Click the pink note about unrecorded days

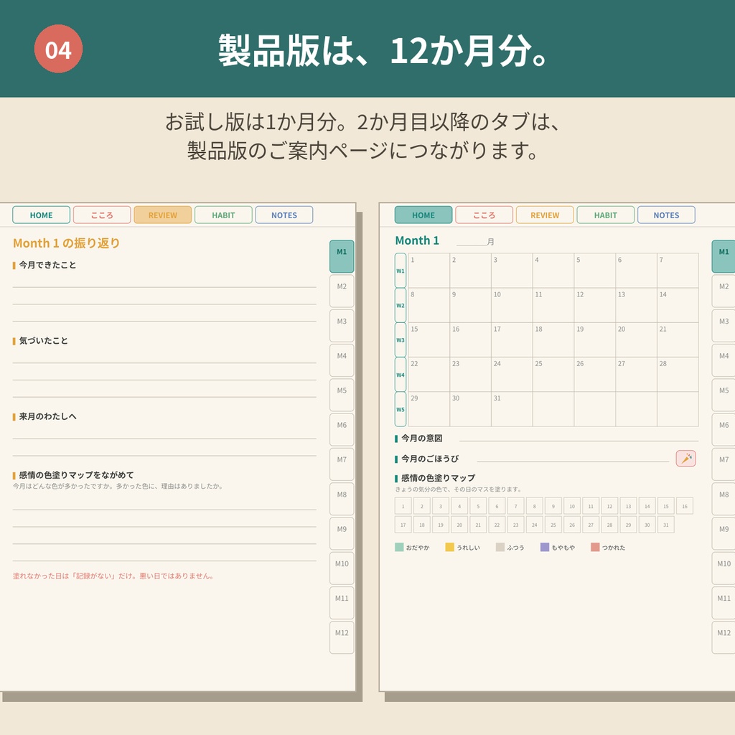113,576
